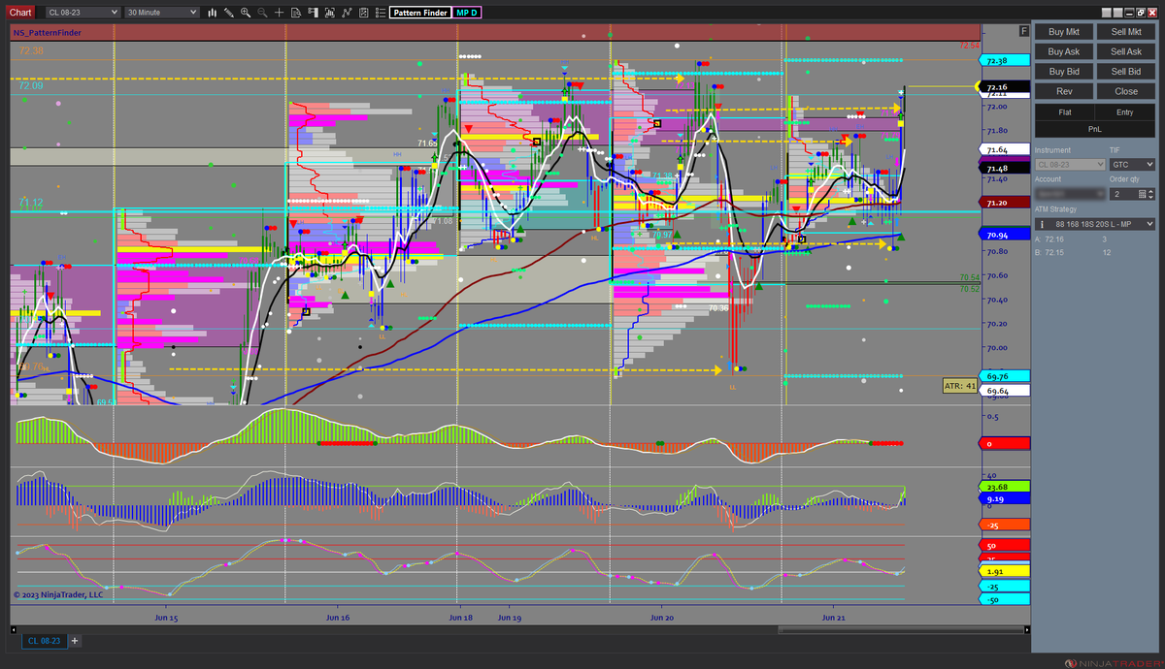This screenshot has height=669, width=1165.
Task: Open the data box icon
Action: (x=296, y=13)
